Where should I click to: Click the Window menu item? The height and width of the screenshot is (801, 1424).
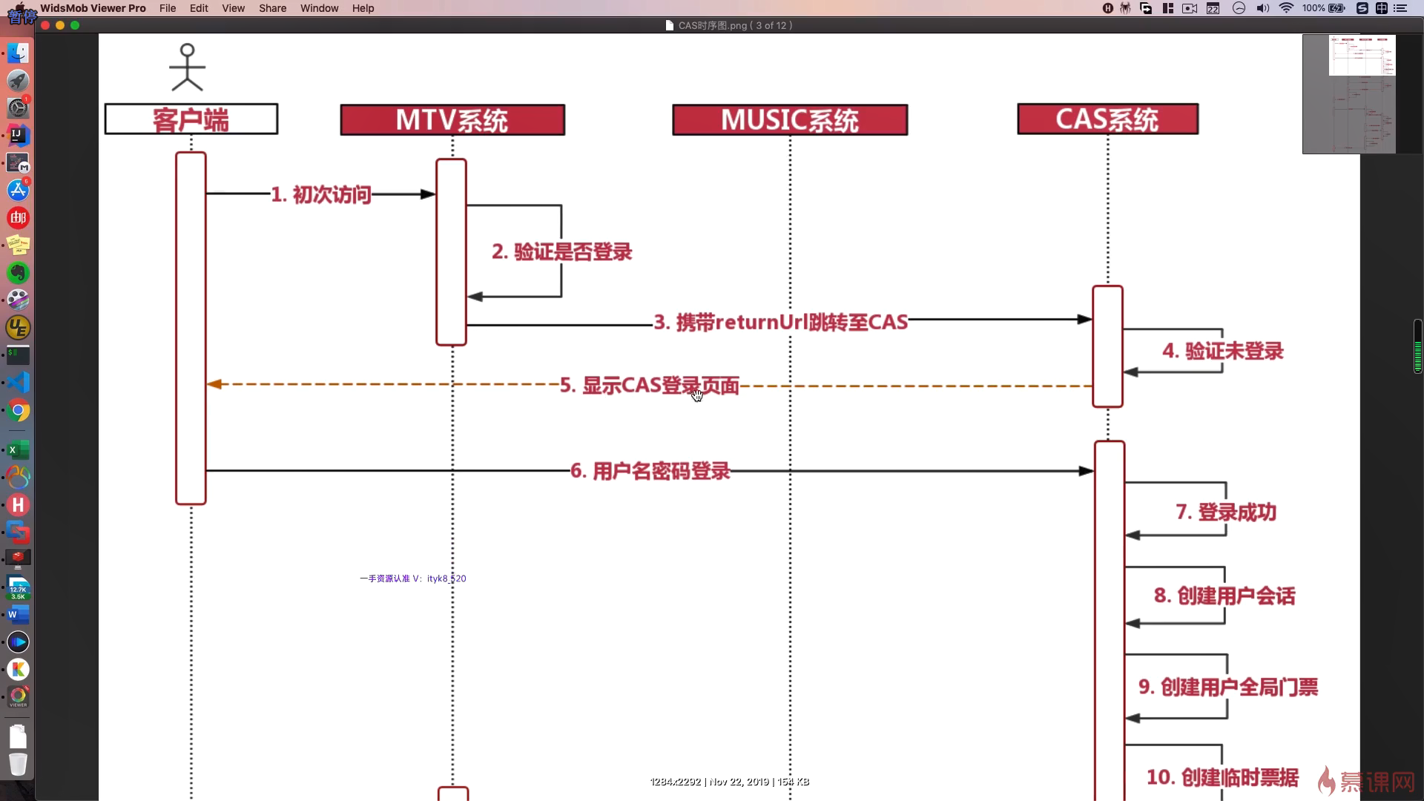tap(319, 8)
